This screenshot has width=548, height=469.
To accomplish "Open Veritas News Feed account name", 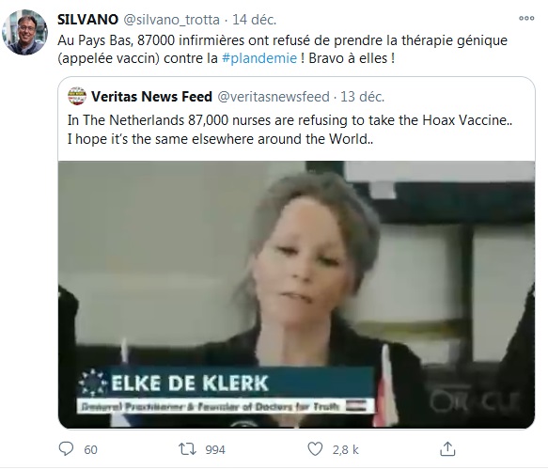I will pyautogui.click(x=151, y=97).
